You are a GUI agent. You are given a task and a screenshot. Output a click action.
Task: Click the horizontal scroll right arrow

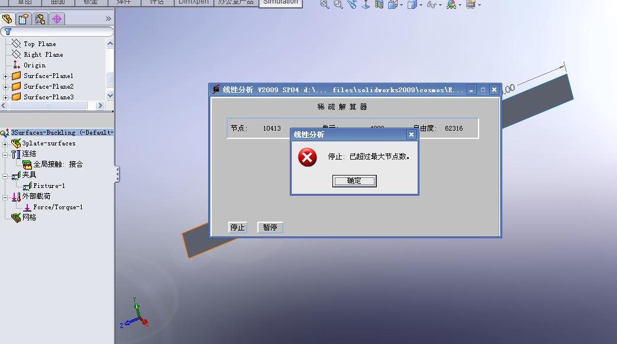pyautogui.click(x=100, y=105)
